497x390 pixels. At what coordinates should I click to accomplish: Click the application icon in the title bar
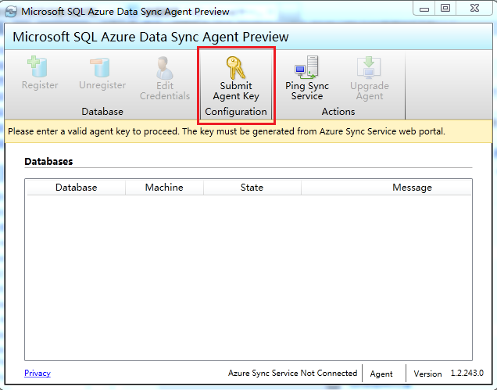pos(11,12)
